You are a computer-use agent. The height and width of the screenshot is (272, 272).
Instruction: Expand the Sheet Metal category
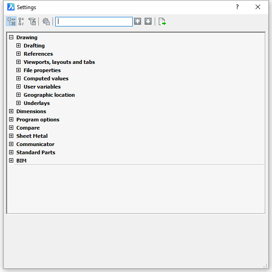pos(11,136)
